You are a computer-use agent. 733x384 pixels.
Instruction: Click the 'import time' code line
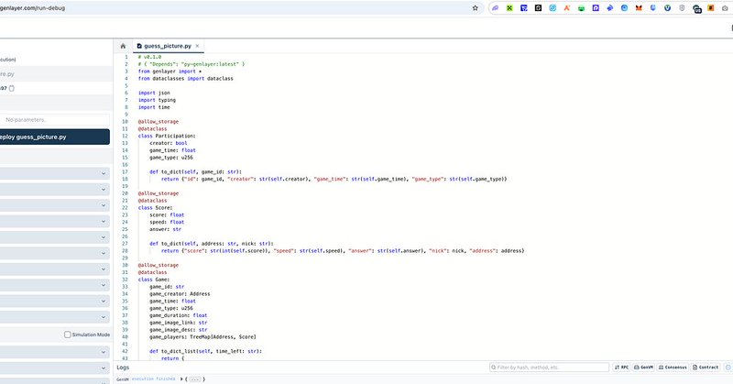(154, 107)
